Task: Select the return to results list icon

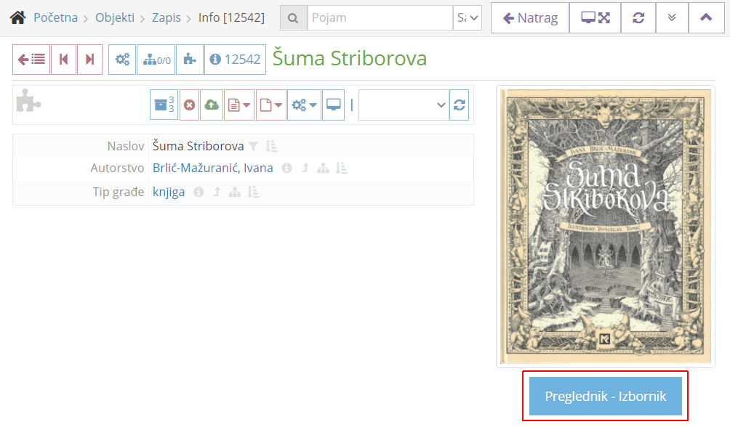Action: (31, 59)
